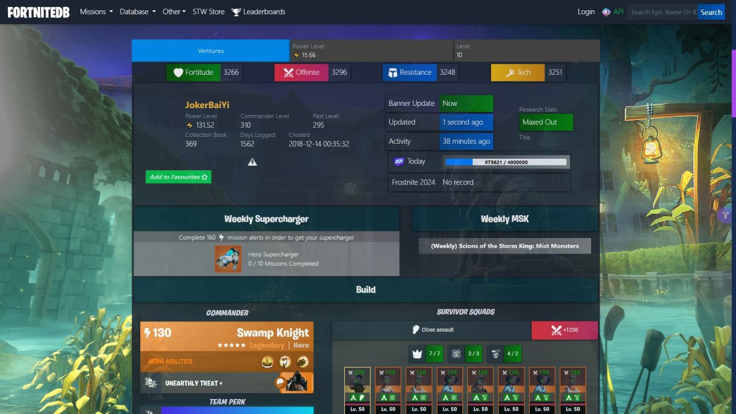Screen dimensions: 736x414
Task: Click the Frostnite 2024 No record row
Action: [x=479, y=182]
